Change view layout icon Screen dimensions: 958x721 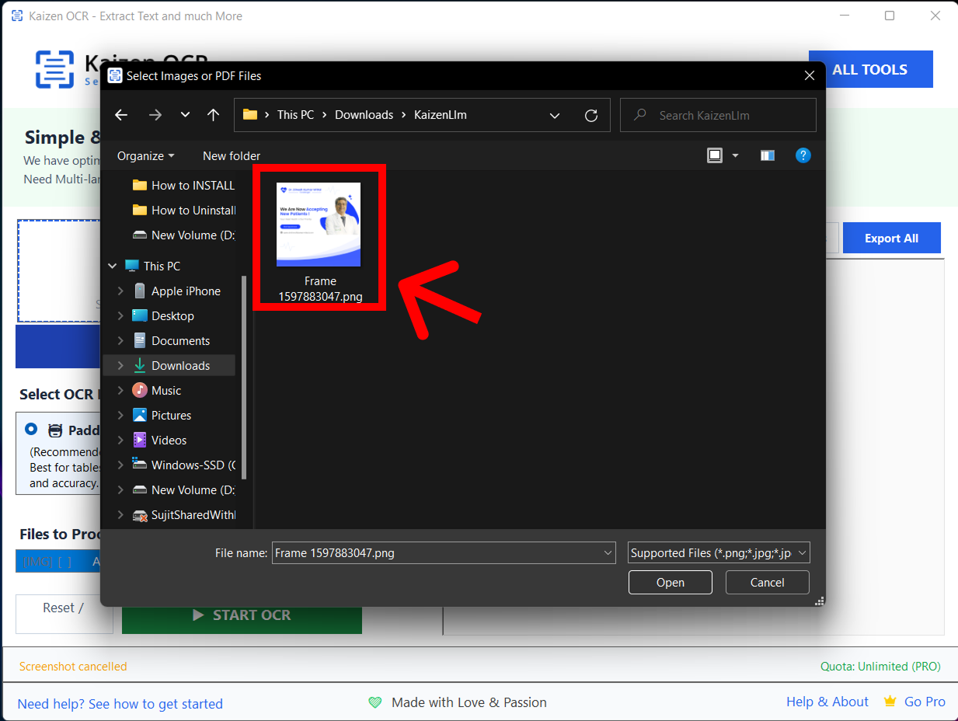pyautogui.click(x=715, y=155)
